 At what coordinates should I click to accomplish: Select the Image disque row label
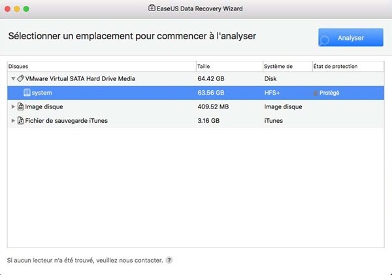44,106
